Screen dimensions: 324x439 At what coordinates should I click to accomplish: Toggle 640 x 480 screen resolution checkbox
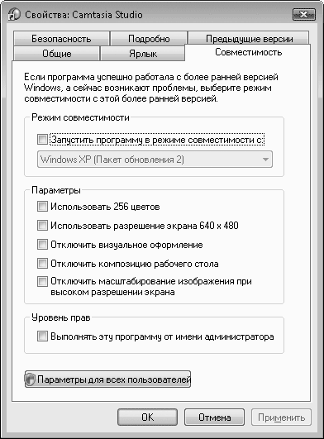click(x=42, y=226)
